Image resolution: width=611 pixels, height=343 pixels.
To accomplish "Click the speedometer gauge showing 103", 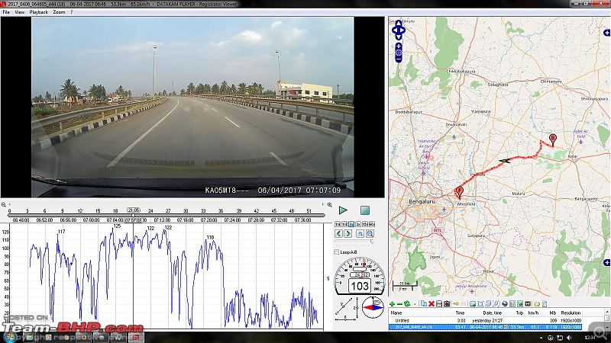I will (359, 277).
